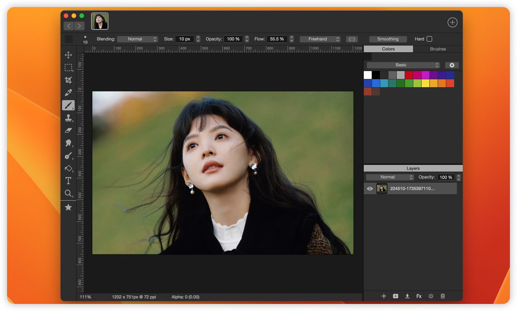Adjust the brush Opacity stepper
This screenshot has height=311, width=517.
[247, 39]
